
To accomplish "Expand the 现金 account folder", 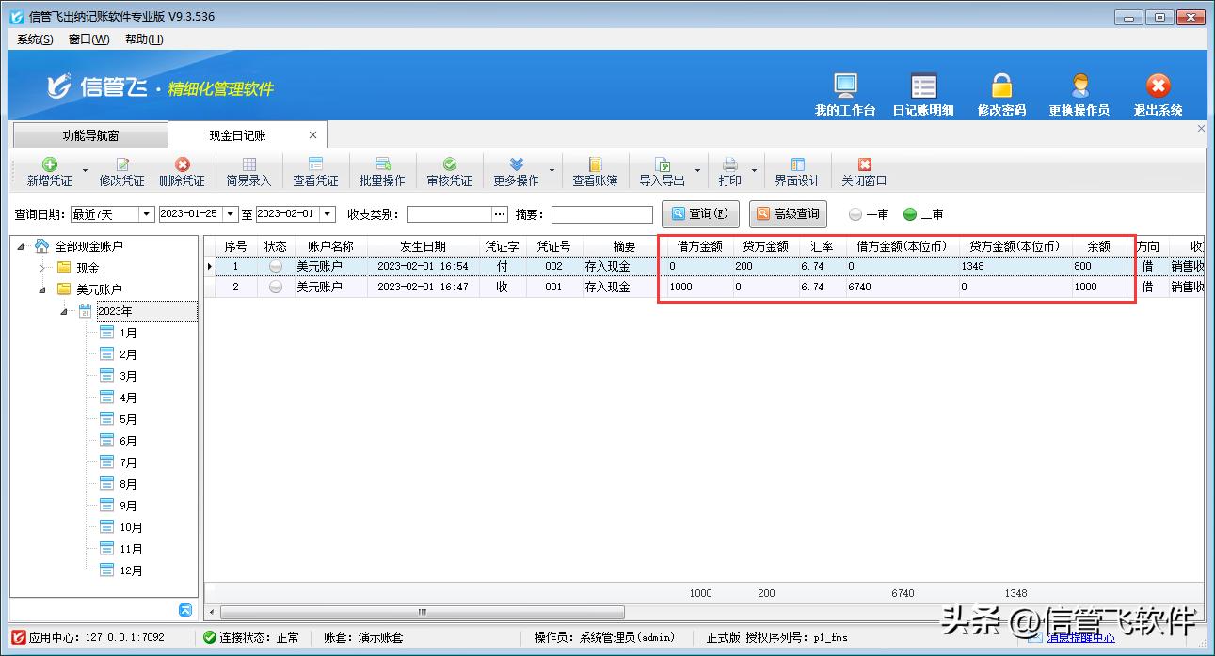I will tap(41, 268).
